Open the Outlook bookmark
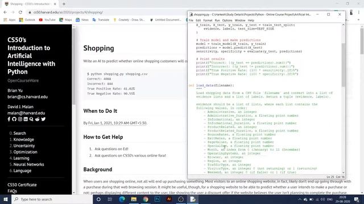Viewport: 364px width, 204px height. [x=27, y=20]
